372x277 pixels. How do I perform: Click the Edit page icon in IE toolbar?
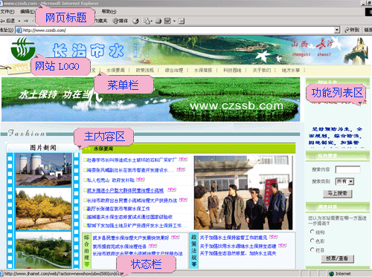tap(167, 22)
